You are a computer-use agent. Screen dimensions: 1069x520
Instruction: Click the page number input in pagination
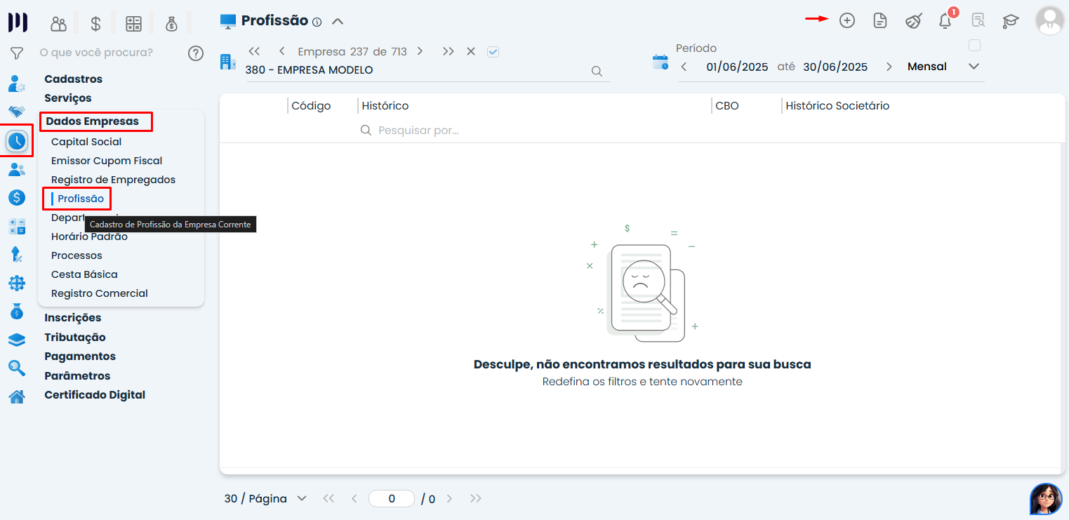[x=392, y=499]
